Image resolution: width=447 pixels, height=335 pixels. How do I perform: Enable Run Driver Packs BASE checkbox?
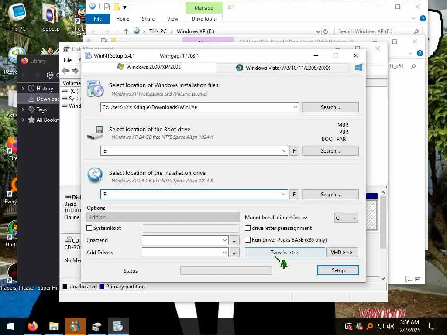tap(248, 240)
